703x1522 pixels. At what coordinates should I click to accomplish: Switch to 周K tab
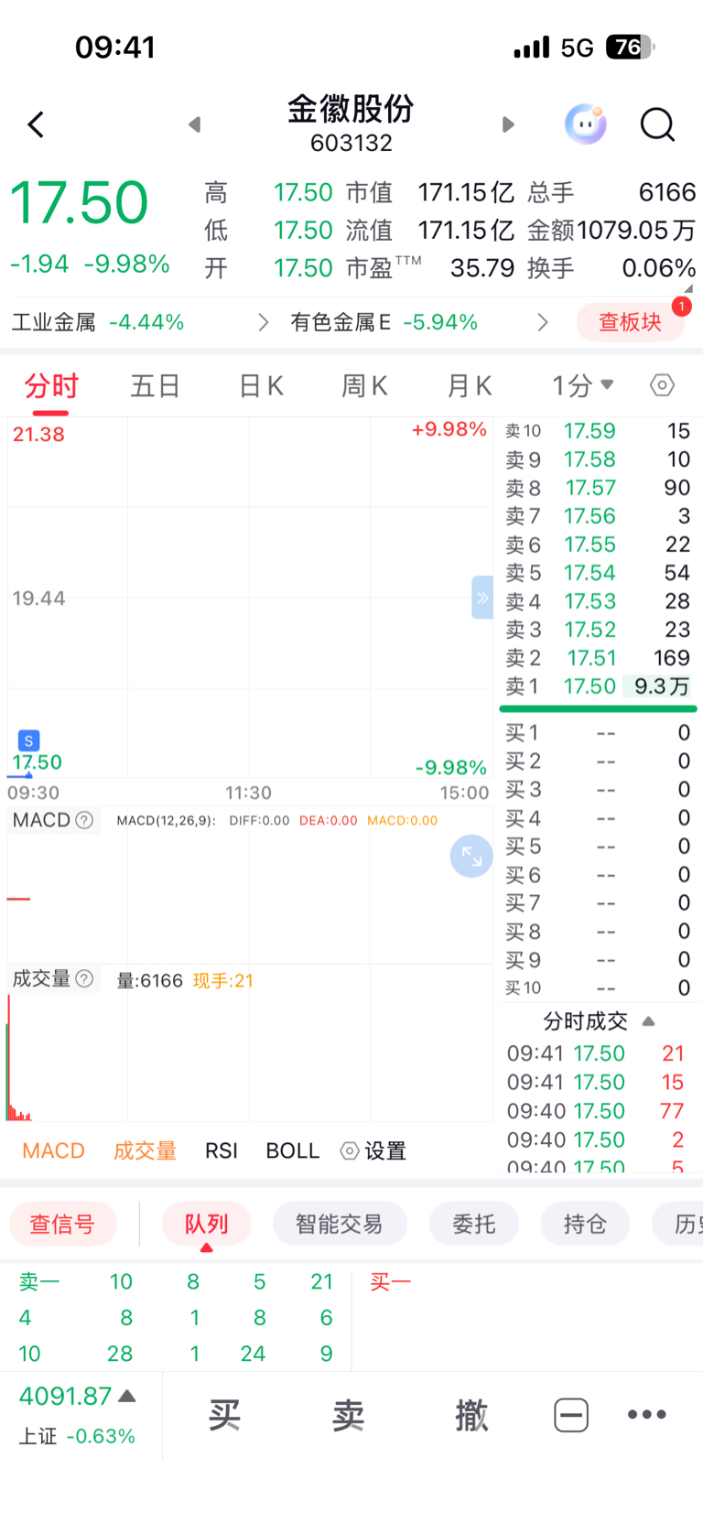tap(364, 386)
